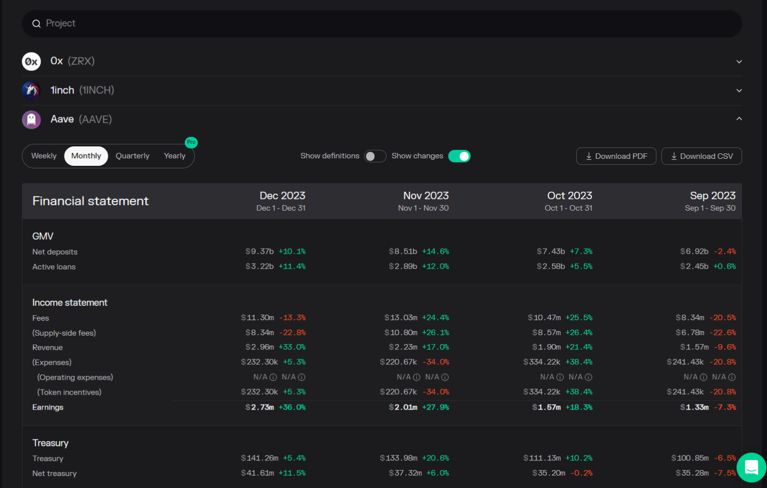This screenshot has height=488, width=767.
Task: Collapse the Aave financial statement
Action: coord(739,119)
